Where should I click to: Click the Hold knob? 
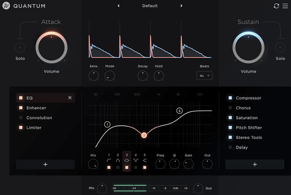pos(159,76)
